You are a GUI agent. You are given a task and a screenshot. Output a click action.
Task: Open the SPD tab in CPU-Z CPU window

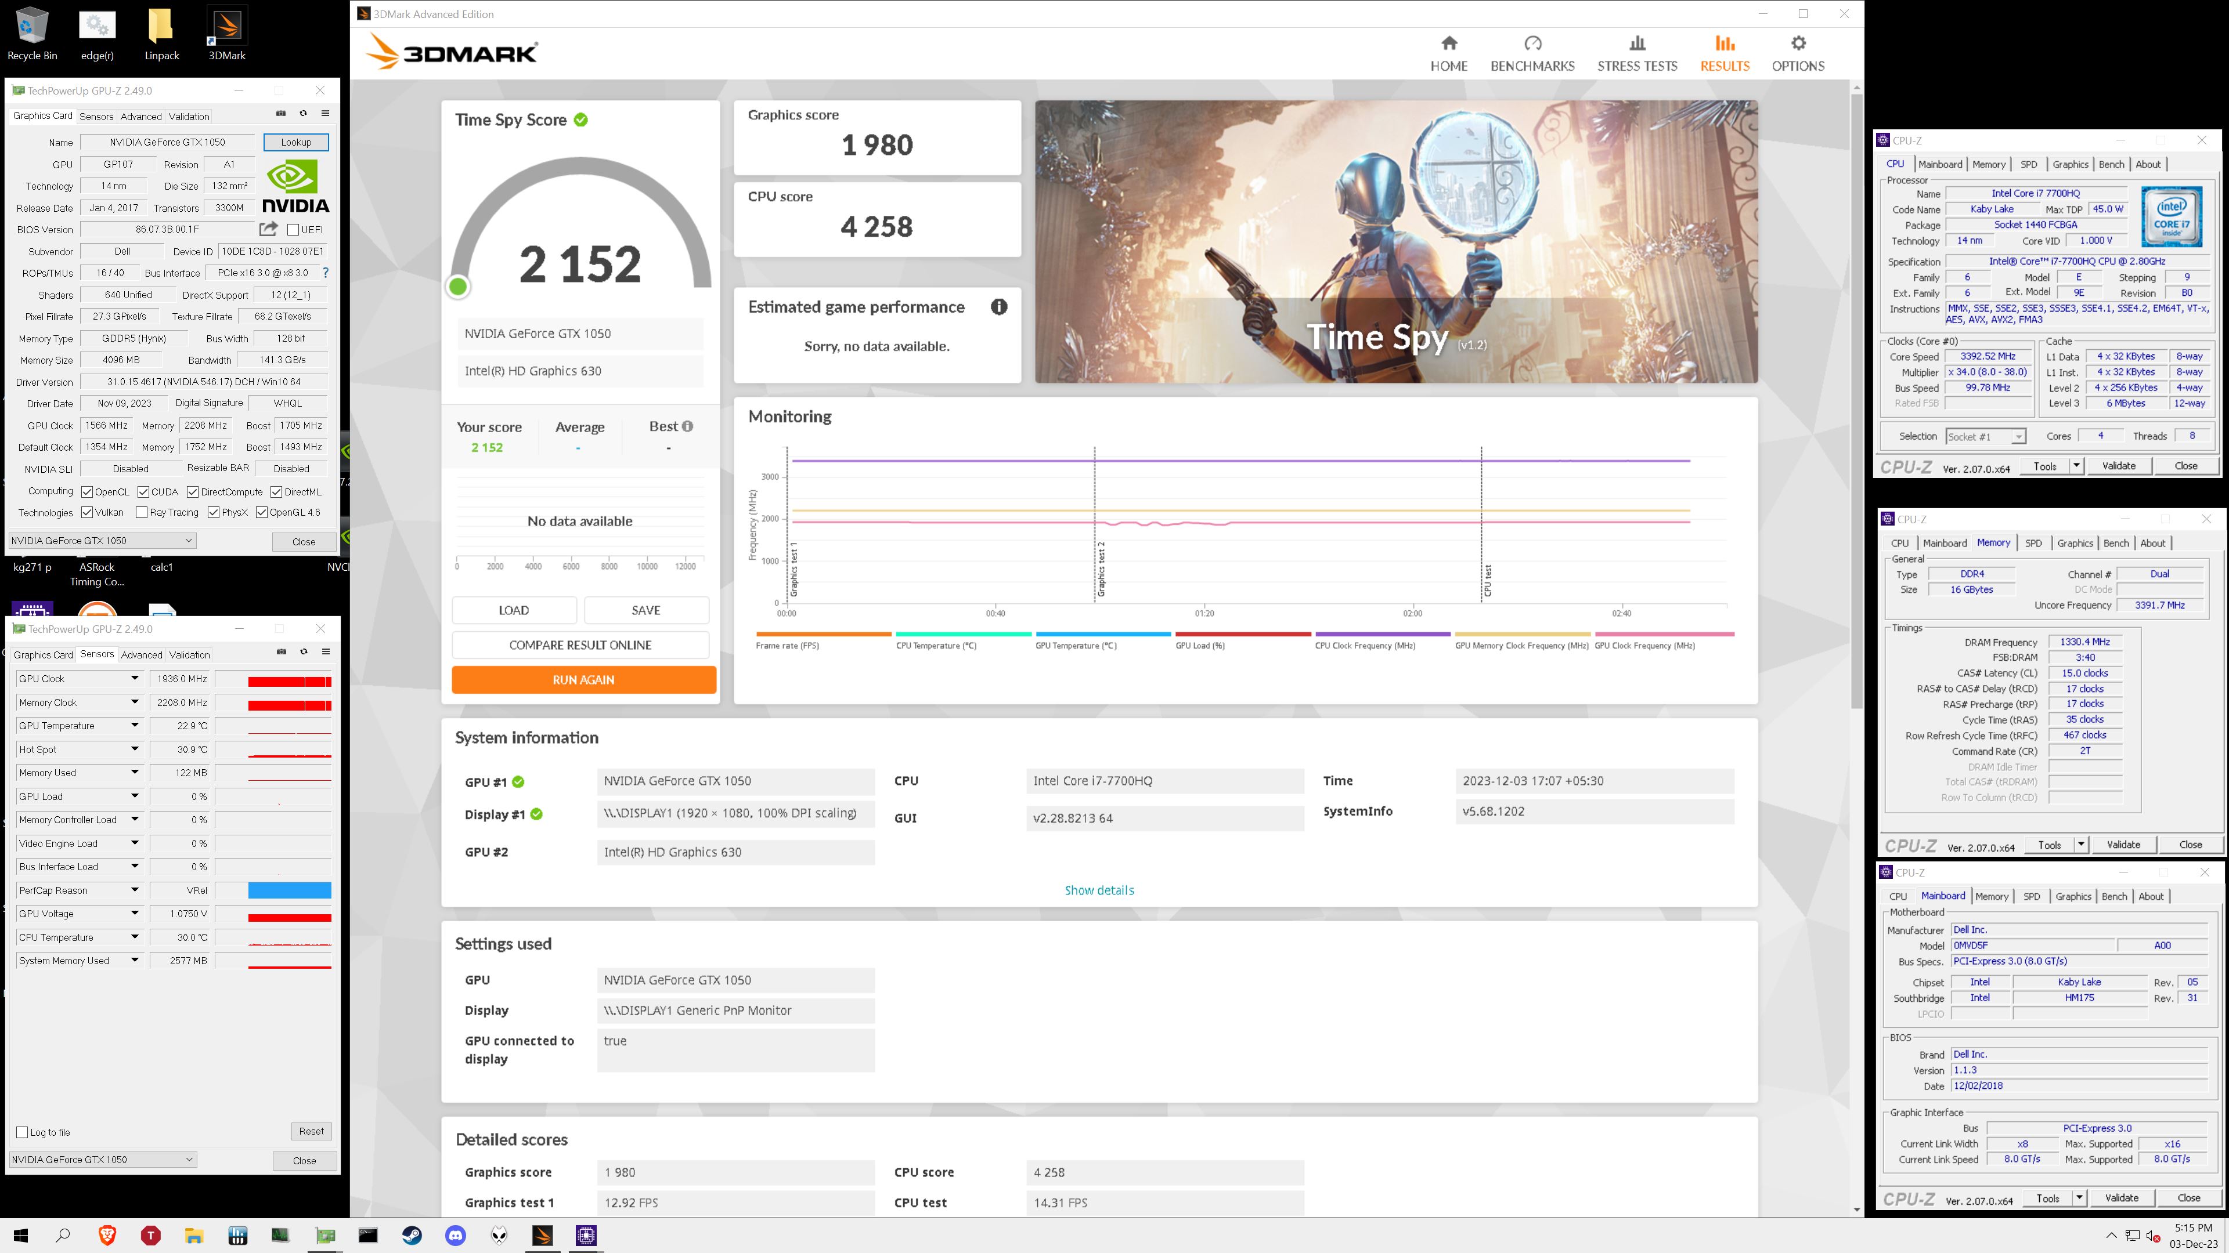pyautogui.click(x=2029, y=164)
